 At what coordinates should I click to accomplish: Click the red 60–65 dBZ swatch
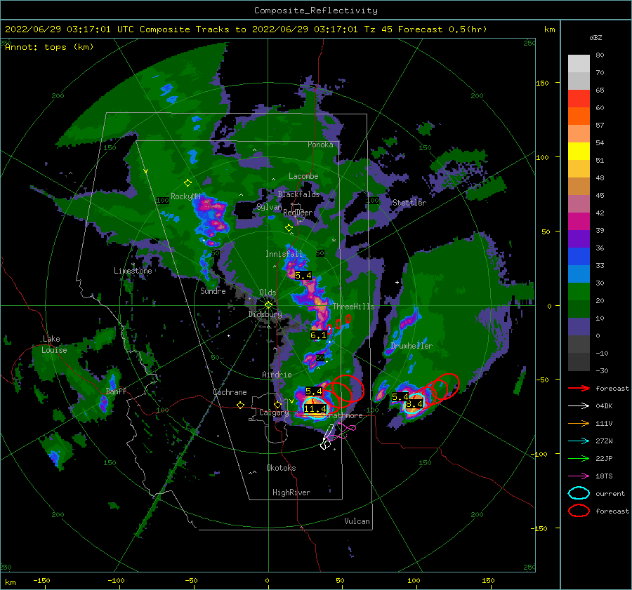(x=579, y=99)
